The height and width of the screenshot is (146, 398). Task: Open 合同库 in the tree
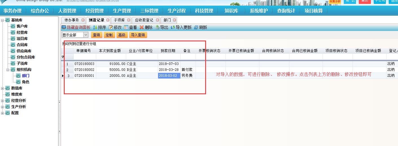click(22, 45)
